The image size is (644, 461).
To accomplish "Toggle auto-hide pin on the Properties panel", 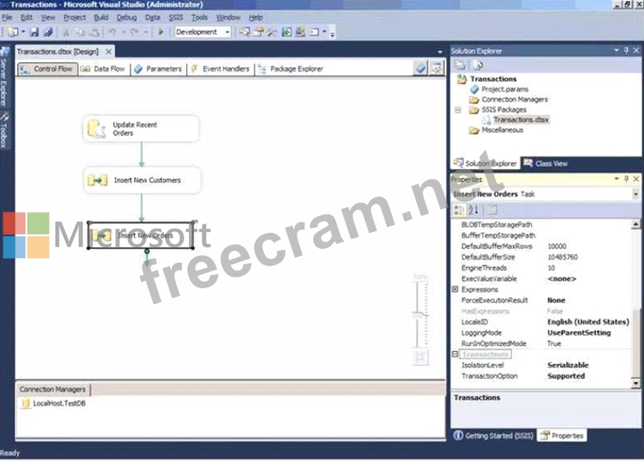I will click(x=626, y=178).
